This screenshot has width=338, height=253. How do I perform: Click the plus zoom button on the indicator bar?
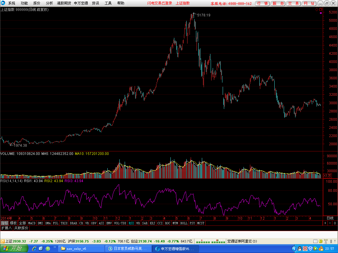pos(325,223)
